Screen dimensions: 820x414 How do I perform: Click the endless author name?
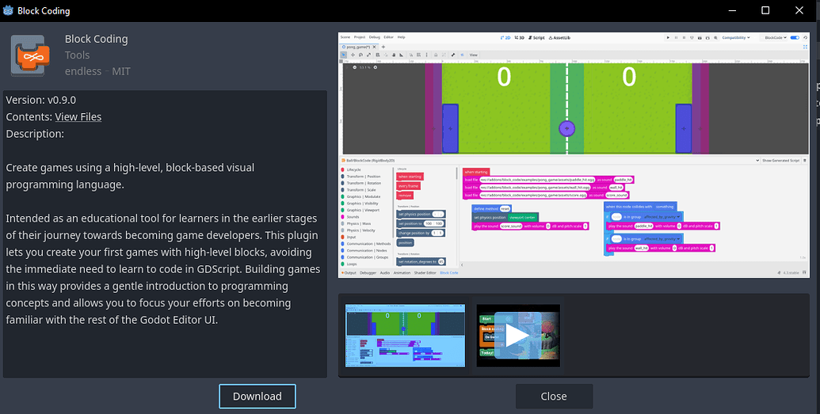83,71
